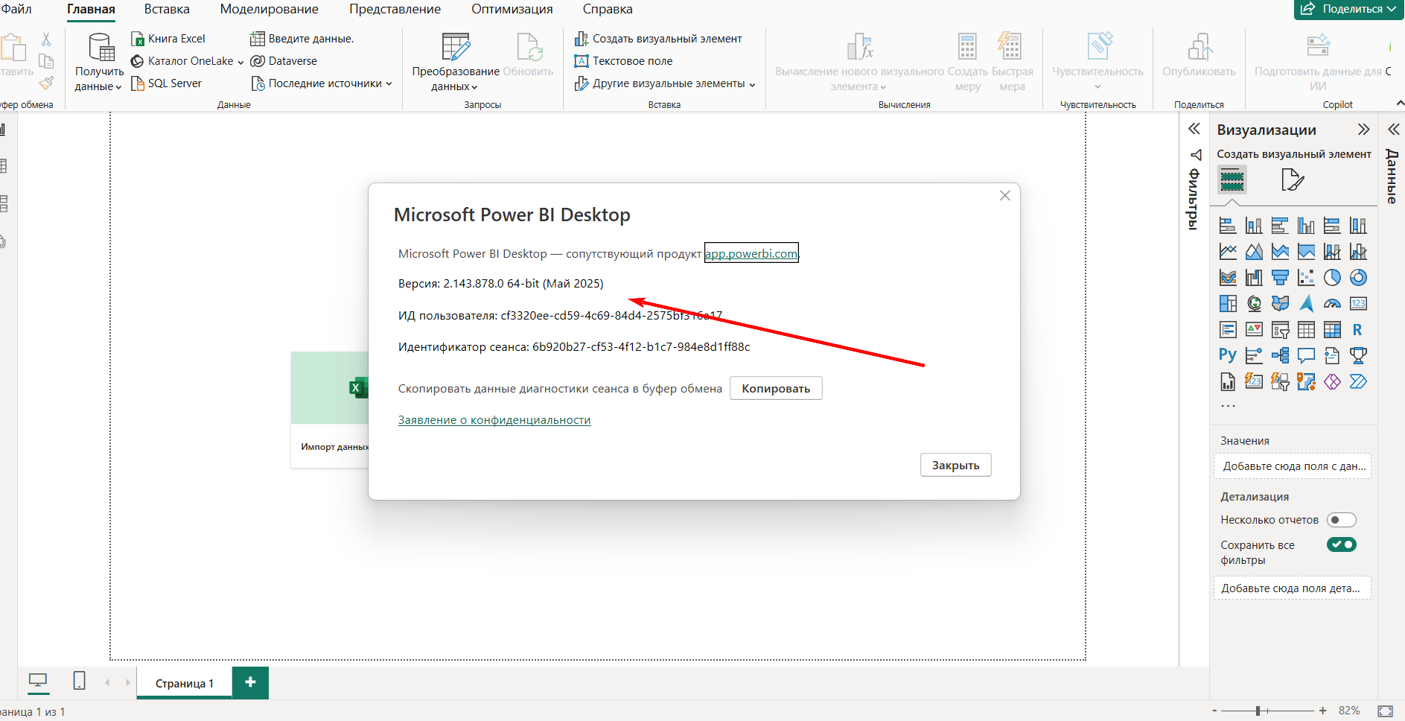Open the Справка menu
This screenshot has height=721, width=1405.
click(608, 9)
